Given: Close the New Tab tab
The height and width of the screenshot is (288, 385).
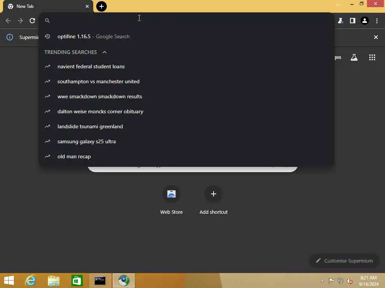Looking at the screenshot, I should pos(87,6).
